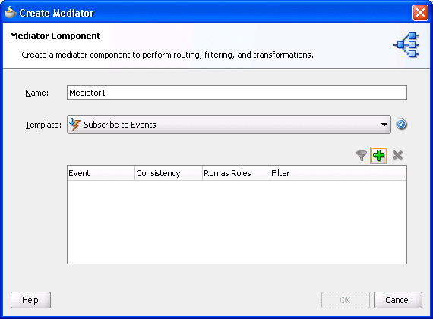
Task: Click the Consistency column header
Action: [x=169, y=173]
